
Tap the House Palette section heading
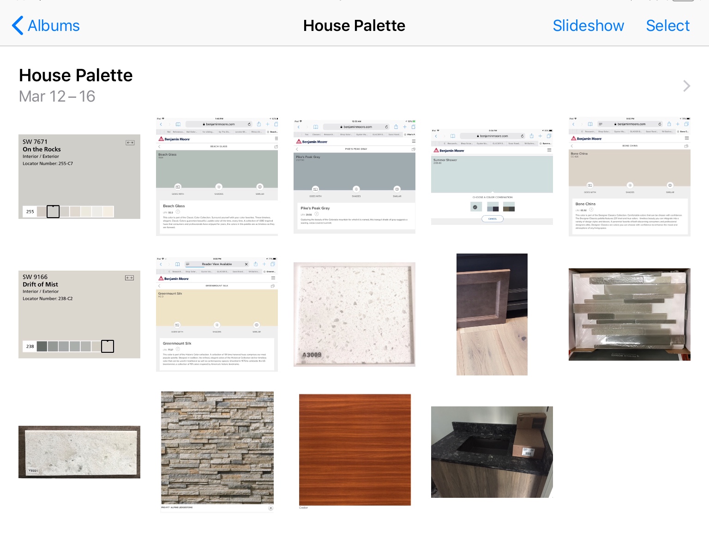pyautogui.click(x=76, y=75)
